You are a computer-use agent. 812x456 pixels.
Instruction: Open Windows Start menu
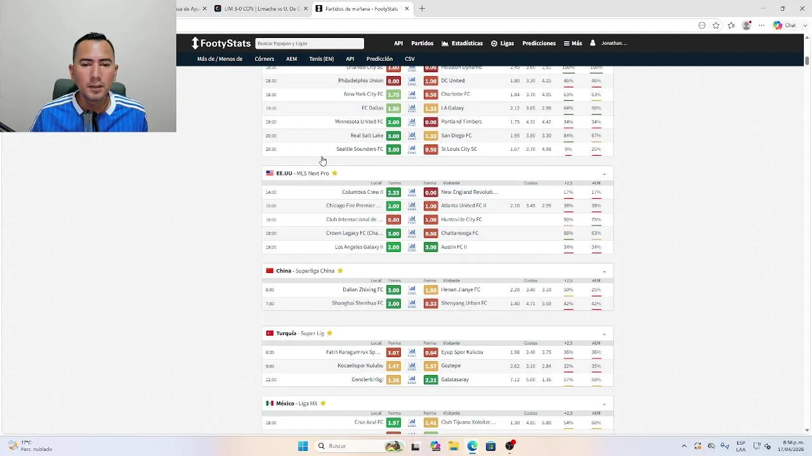tap(303, 446)
